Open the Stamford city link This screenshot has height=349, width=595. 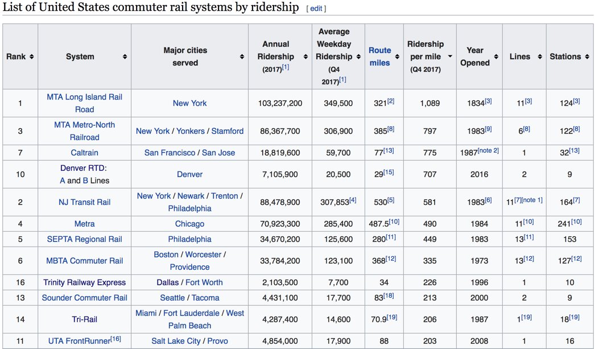point(228,131)
